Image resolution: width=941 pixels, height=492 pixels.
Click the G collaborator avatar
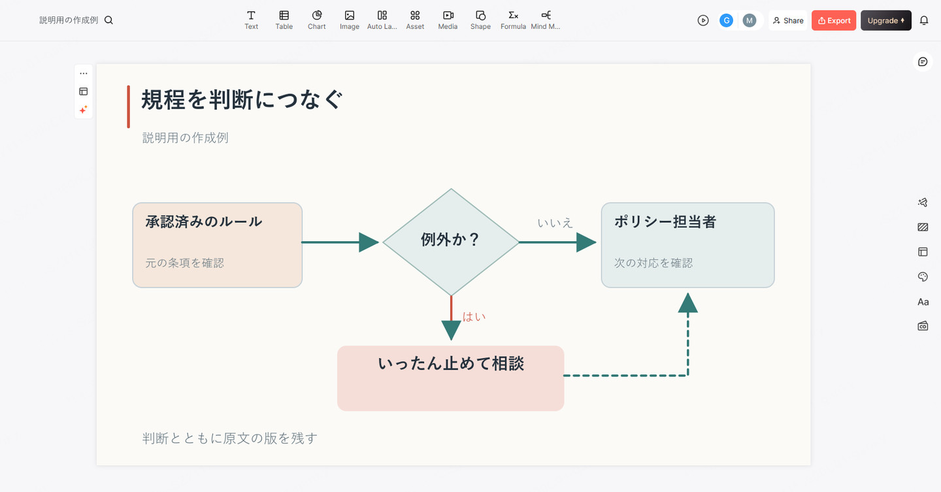[x=726, y=20]
